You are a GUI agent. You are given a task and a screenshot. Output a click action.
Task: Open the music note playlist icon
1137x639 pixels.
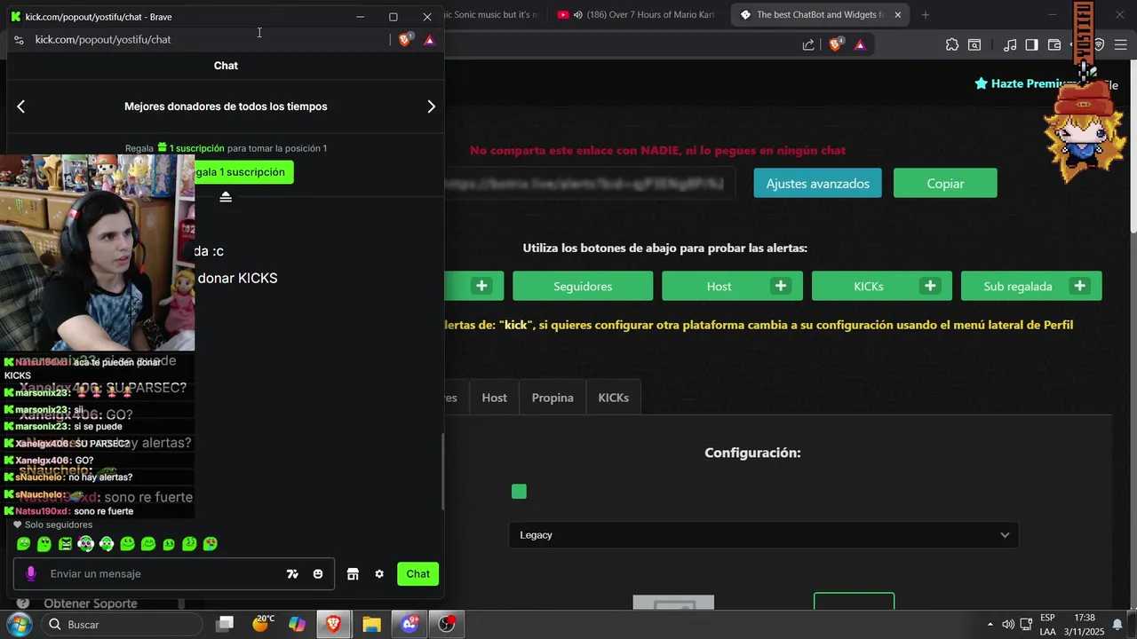1010,44
